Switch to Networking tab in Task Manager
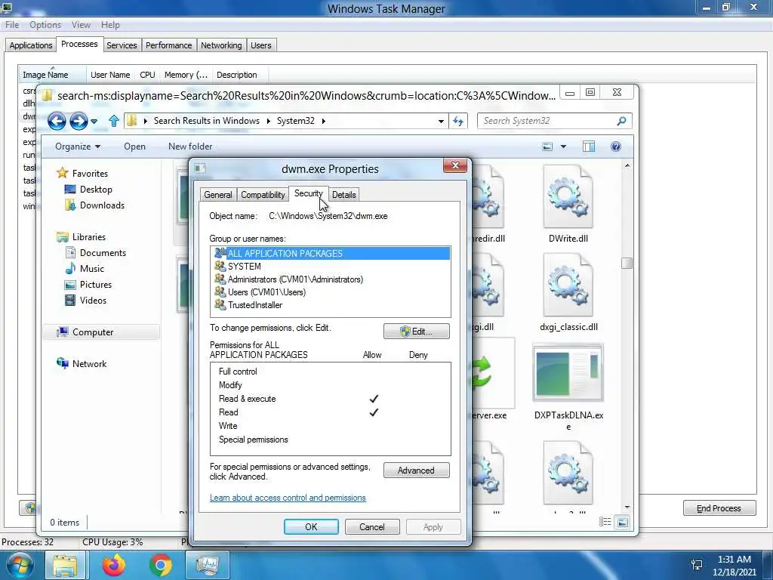Screen dimensions: 773x580 221,45
